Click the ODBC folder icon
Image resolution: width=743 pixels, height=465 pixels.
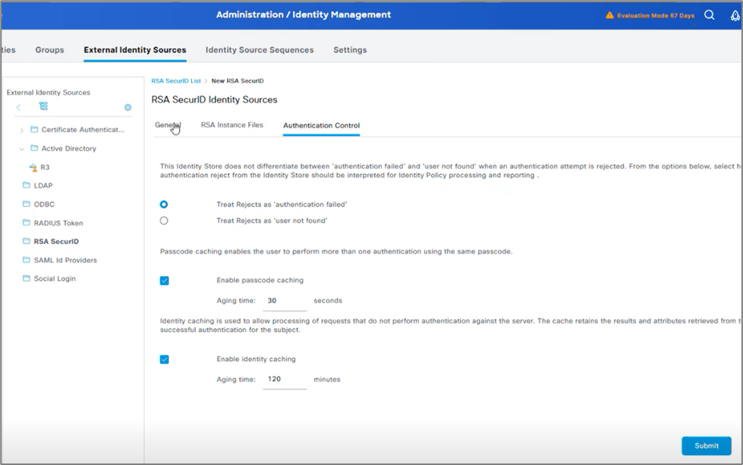[x=26, y=204]
